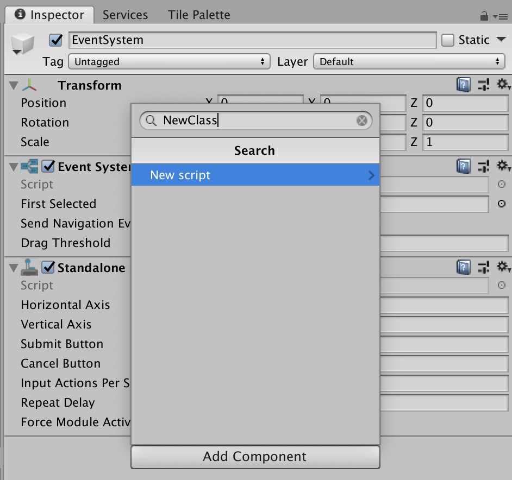Open Transform gear settings menu
The image size is (512, 480).
point(503,85)
